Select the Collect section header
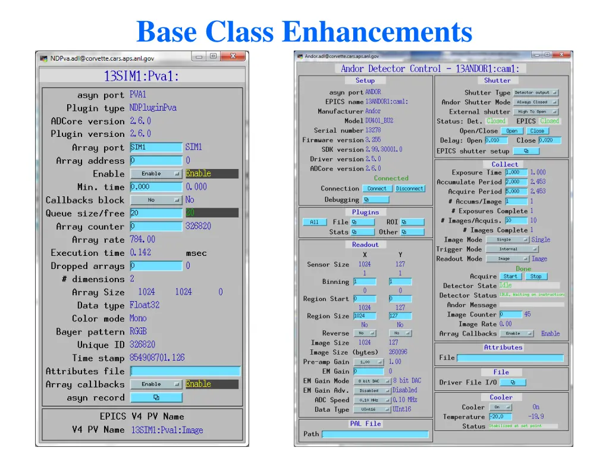 pos(504,164)
